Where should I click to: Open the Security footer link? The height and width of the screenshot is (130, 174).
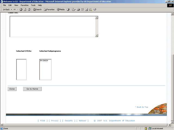click(x=69, y=121)
